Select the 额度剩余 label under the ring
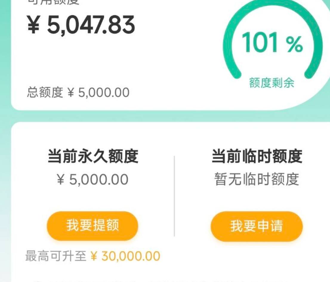This screenshot has height=282, width=330. pos(272,83)
